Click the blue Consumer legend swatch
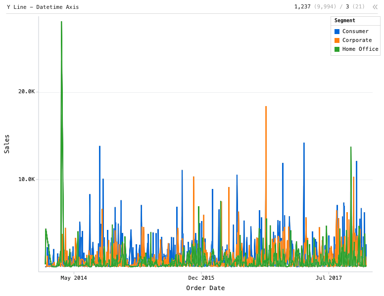 (337, 32)
